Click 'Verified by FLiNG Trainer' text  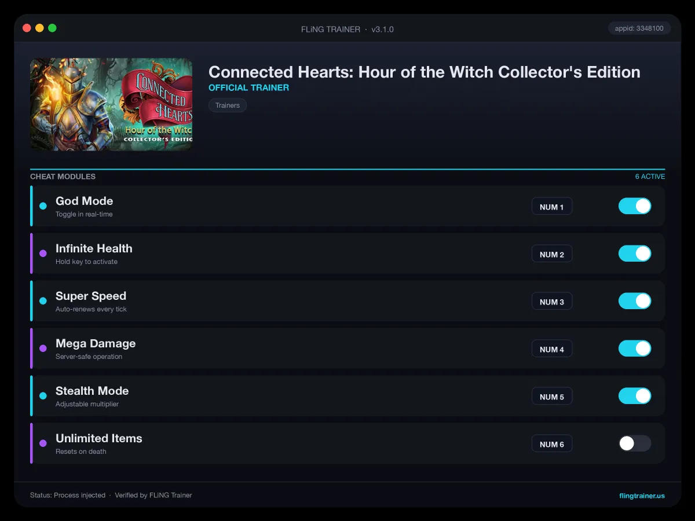coord(153,496)
